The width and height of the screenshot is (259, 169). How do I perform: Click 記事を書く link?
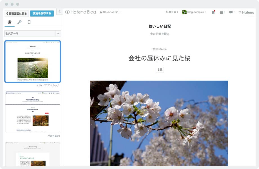(172, 12)
